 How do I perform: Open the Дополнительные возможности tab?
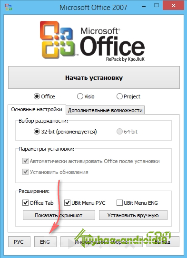[x=105, y=110]
